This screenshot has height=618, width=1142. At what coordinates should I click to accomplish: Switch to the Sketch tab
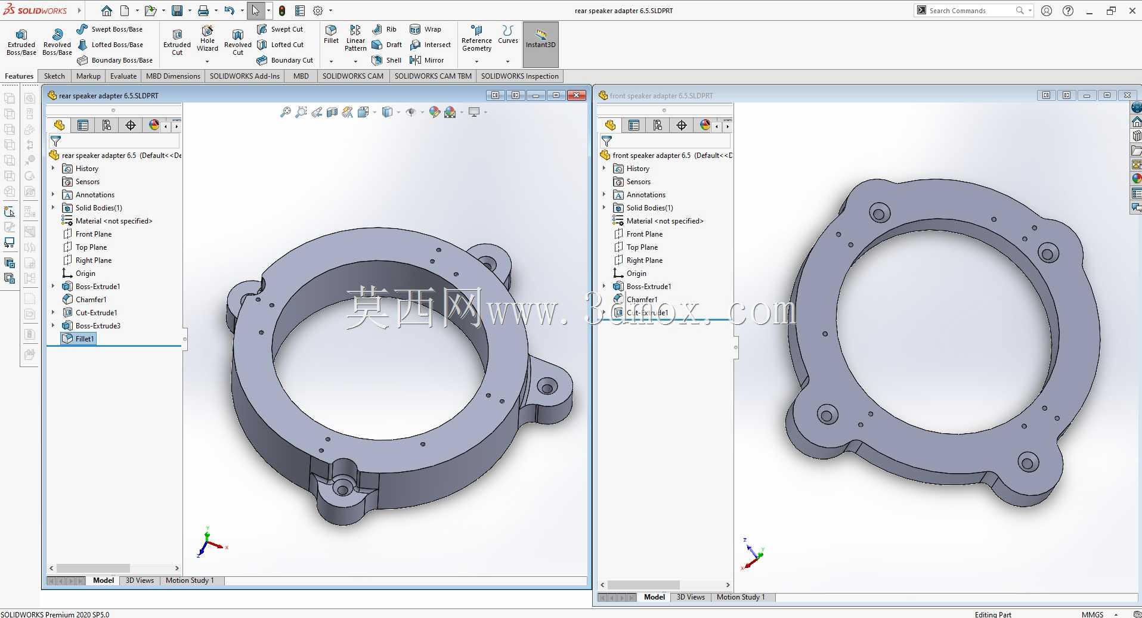(54, 76)
